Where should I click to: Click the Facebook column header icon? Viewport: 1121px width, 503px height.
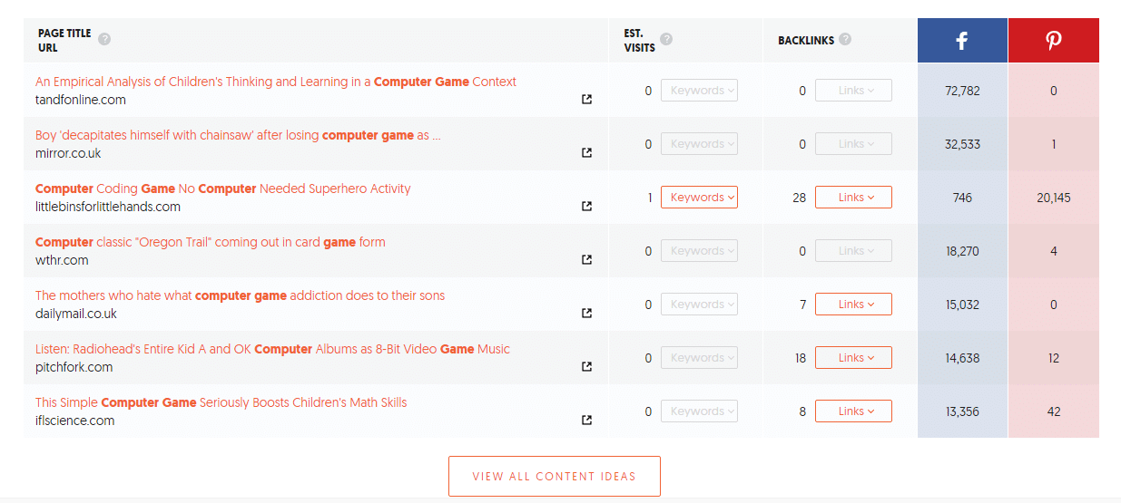point(962,41)
